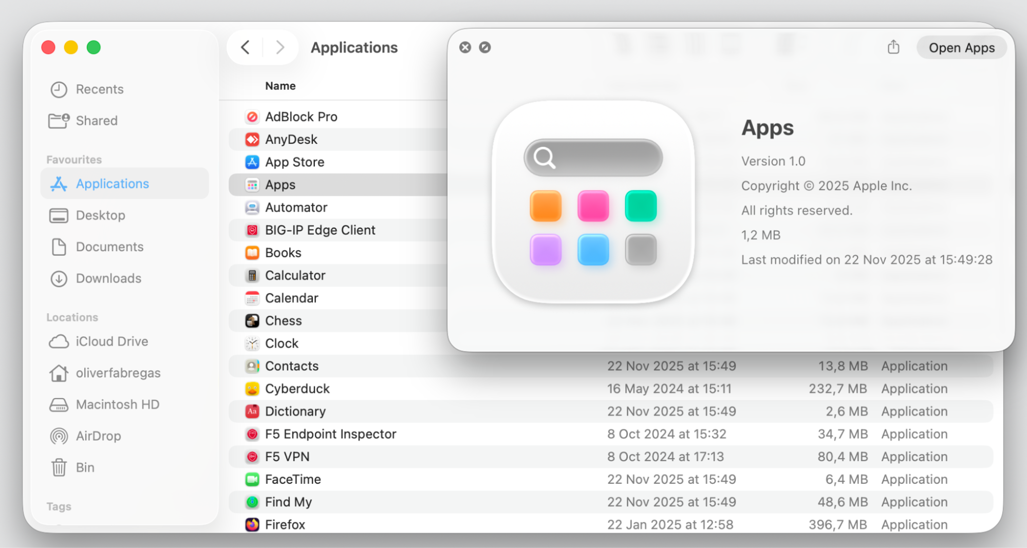Select the Chess app icon
Screen dimensions: 1027x548
(x=252, y=321)
